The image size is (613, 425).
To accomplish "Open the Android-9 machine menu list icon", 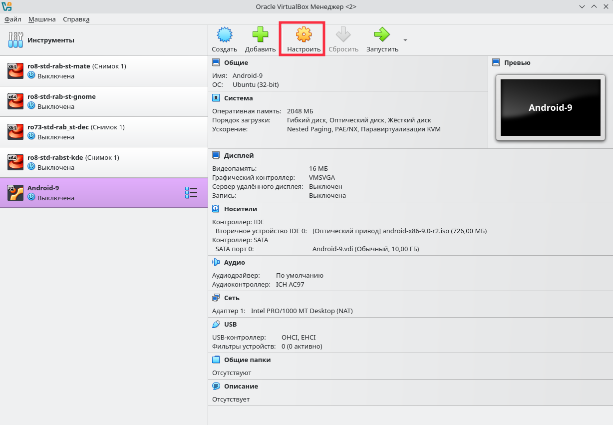I will (x=191, y=193).
